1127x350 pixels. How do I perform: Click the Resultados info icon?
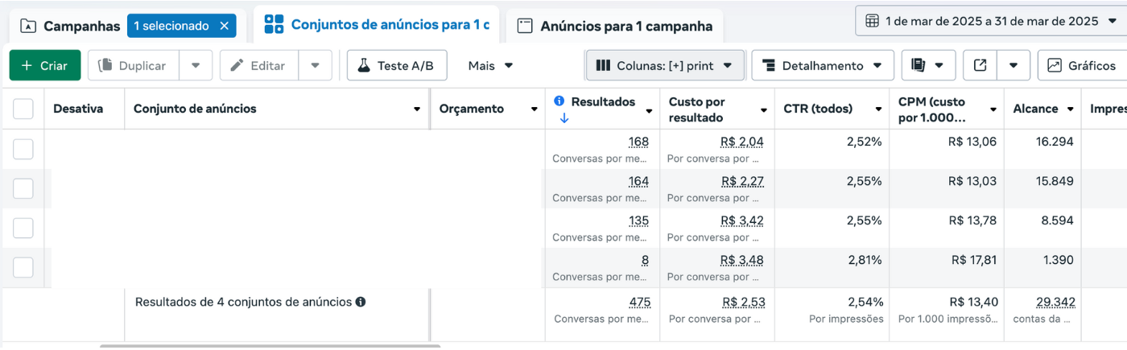559,101
